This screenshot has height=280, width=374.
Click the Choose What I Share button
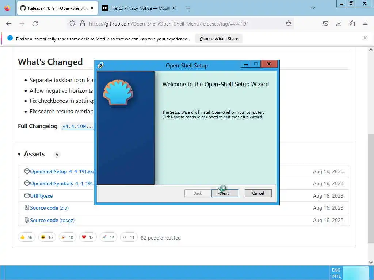coord(219,39)
